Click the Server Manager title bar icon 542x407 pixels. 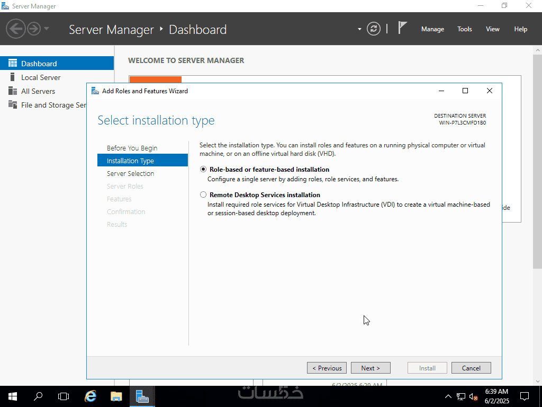(x=5, y=6)
